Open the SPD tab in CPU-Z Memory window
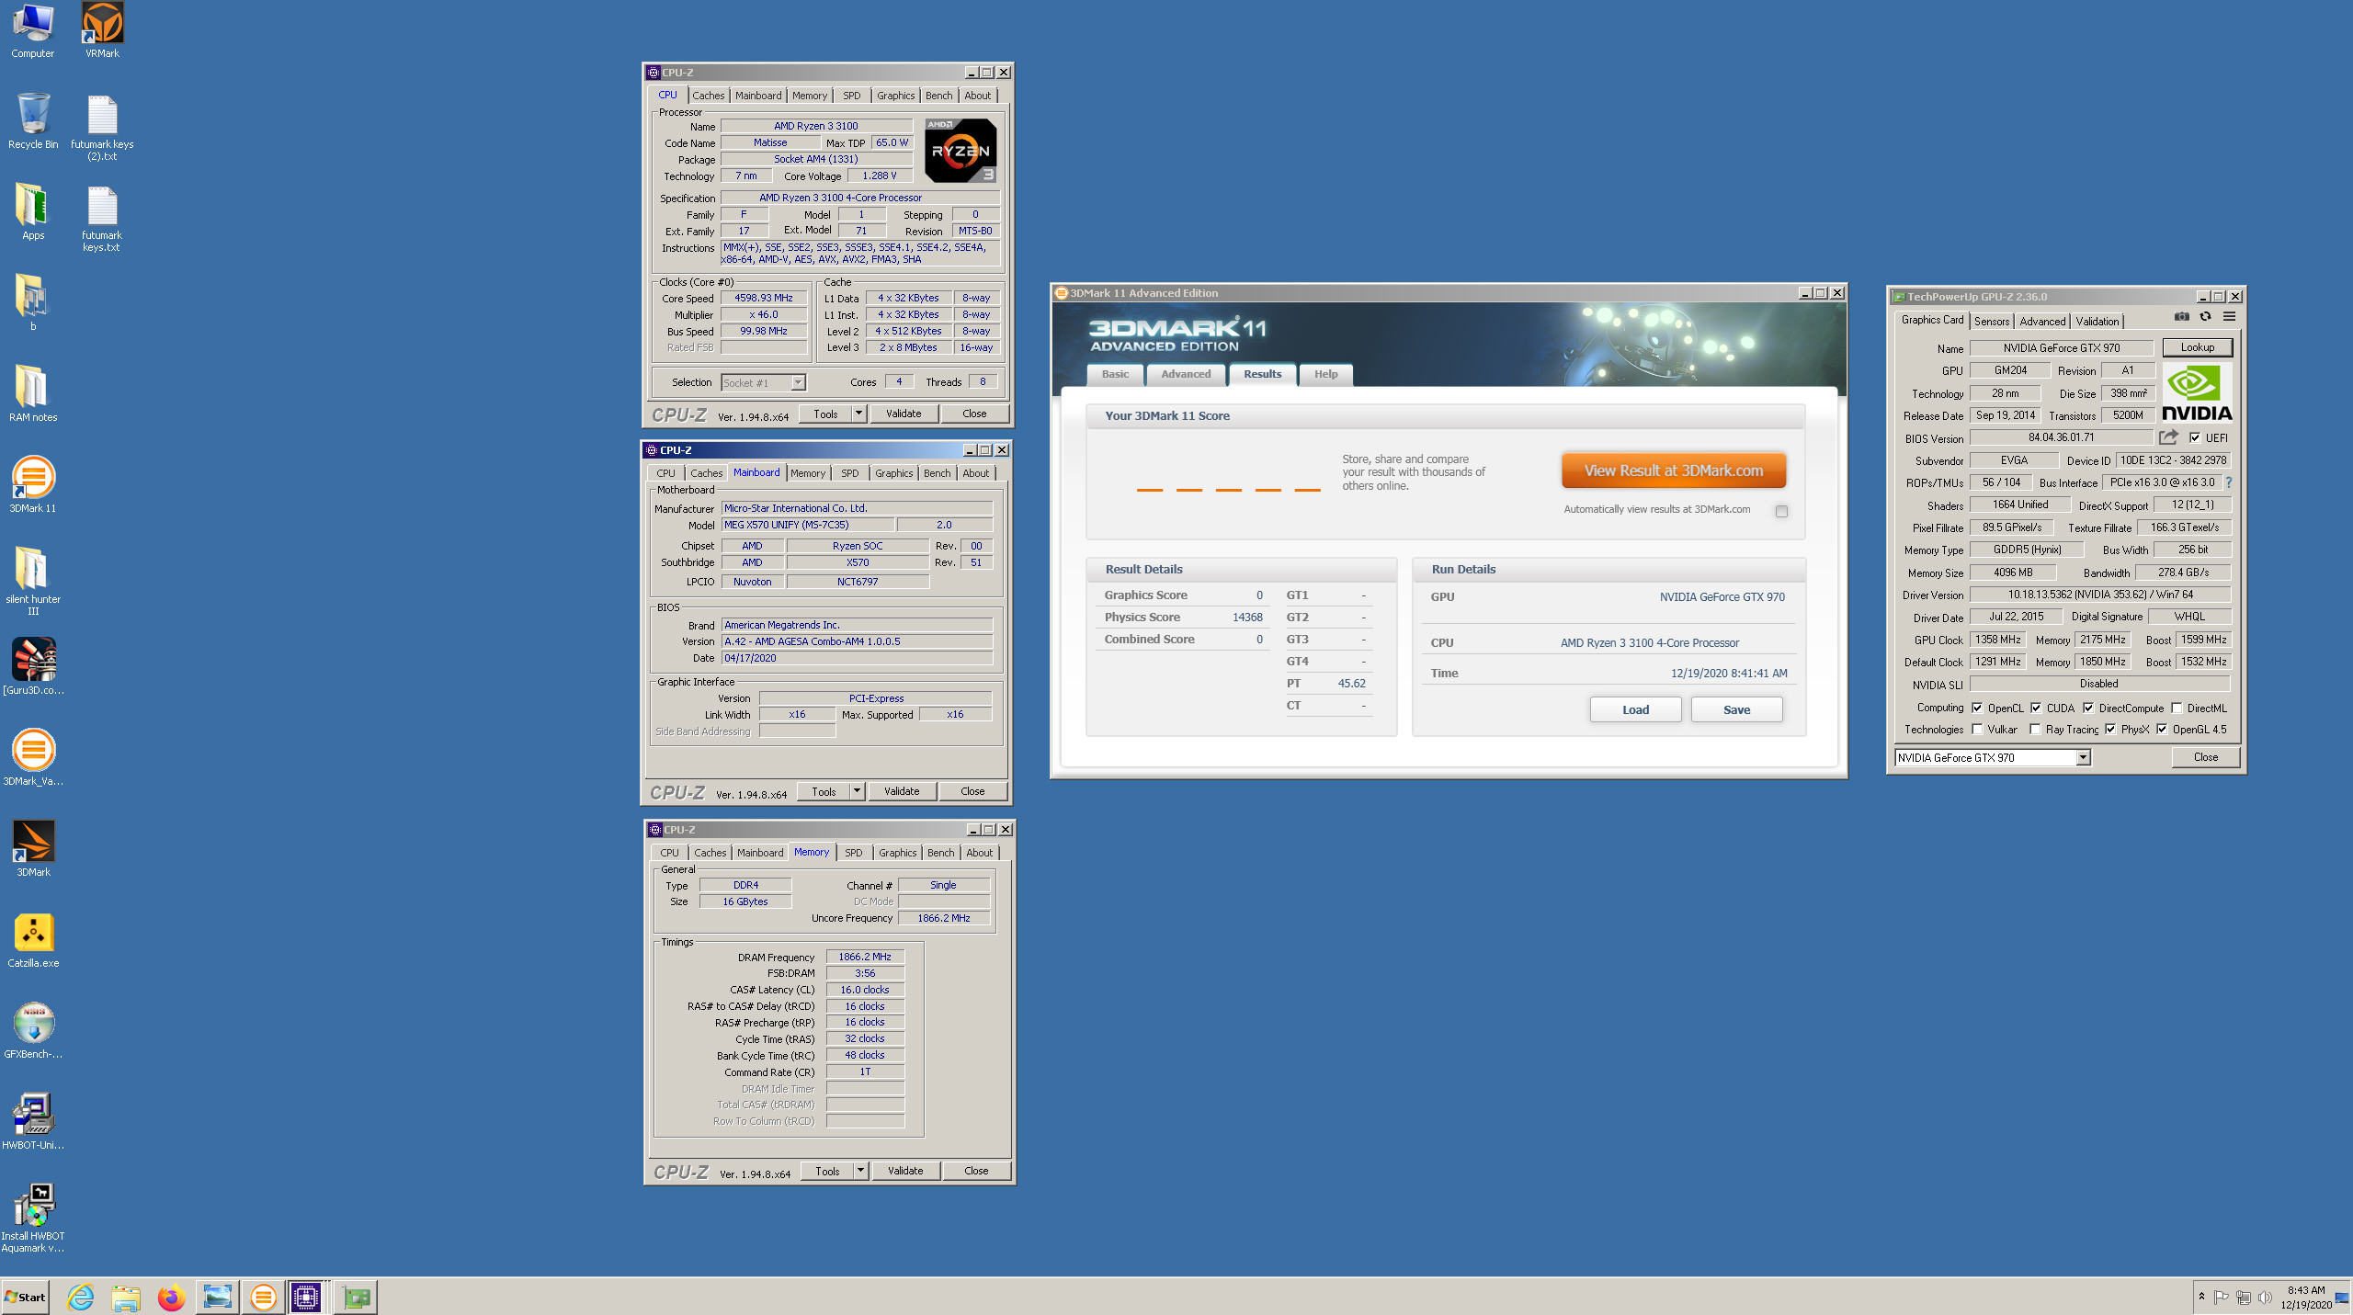2353x1315 pixels. point(854,853)
